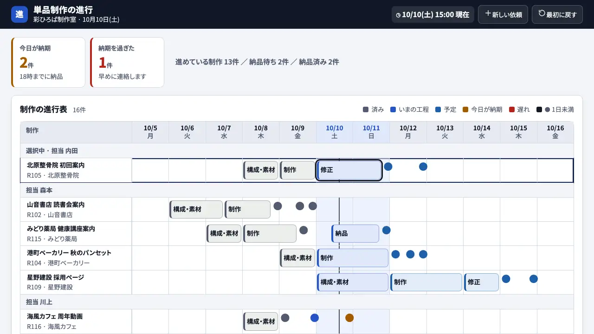
Task: Open 山音書店 読書会案内 row title
Action: coord(56,205)
